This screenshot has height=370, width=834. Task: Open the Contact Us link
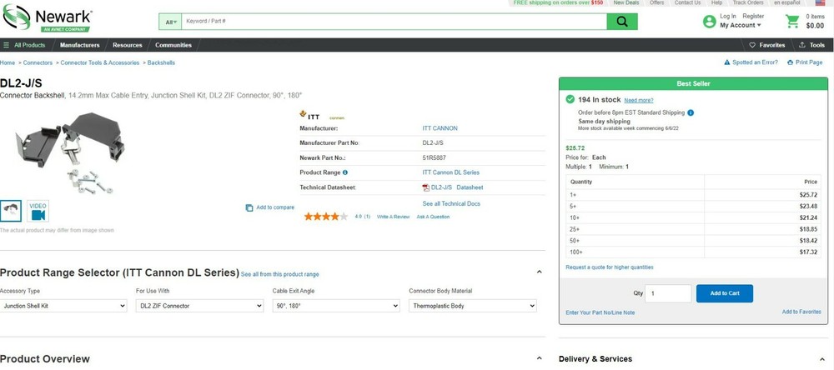point(687,2)
